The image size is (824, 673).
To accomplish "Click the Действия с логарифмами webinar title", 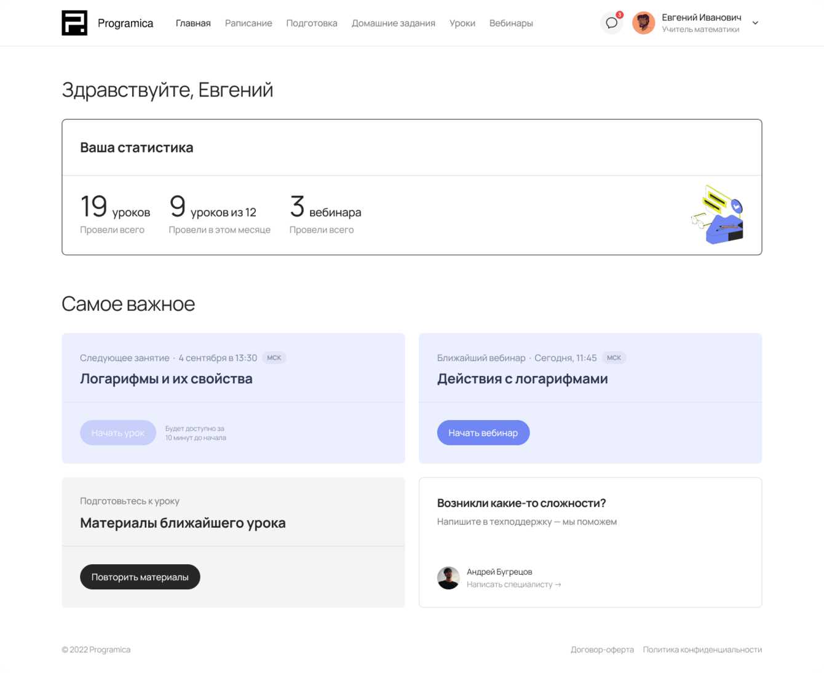I will [522, 379].
